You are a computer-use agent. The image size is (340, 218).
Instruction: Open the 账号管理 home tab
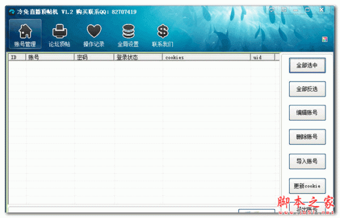tap(25, 34)
